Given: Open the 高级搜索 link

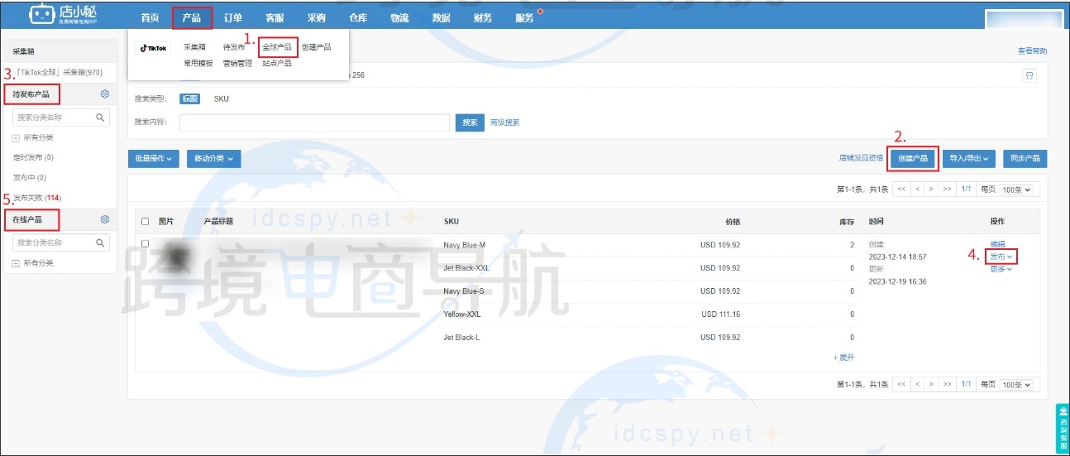Looking at the screenshot, I should [x=505, y=122].
